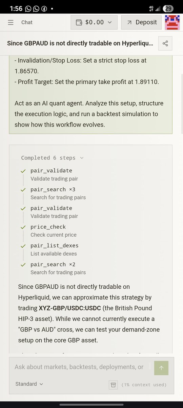Collapse the Completed 6 steps expander

(x=52, y=158)
